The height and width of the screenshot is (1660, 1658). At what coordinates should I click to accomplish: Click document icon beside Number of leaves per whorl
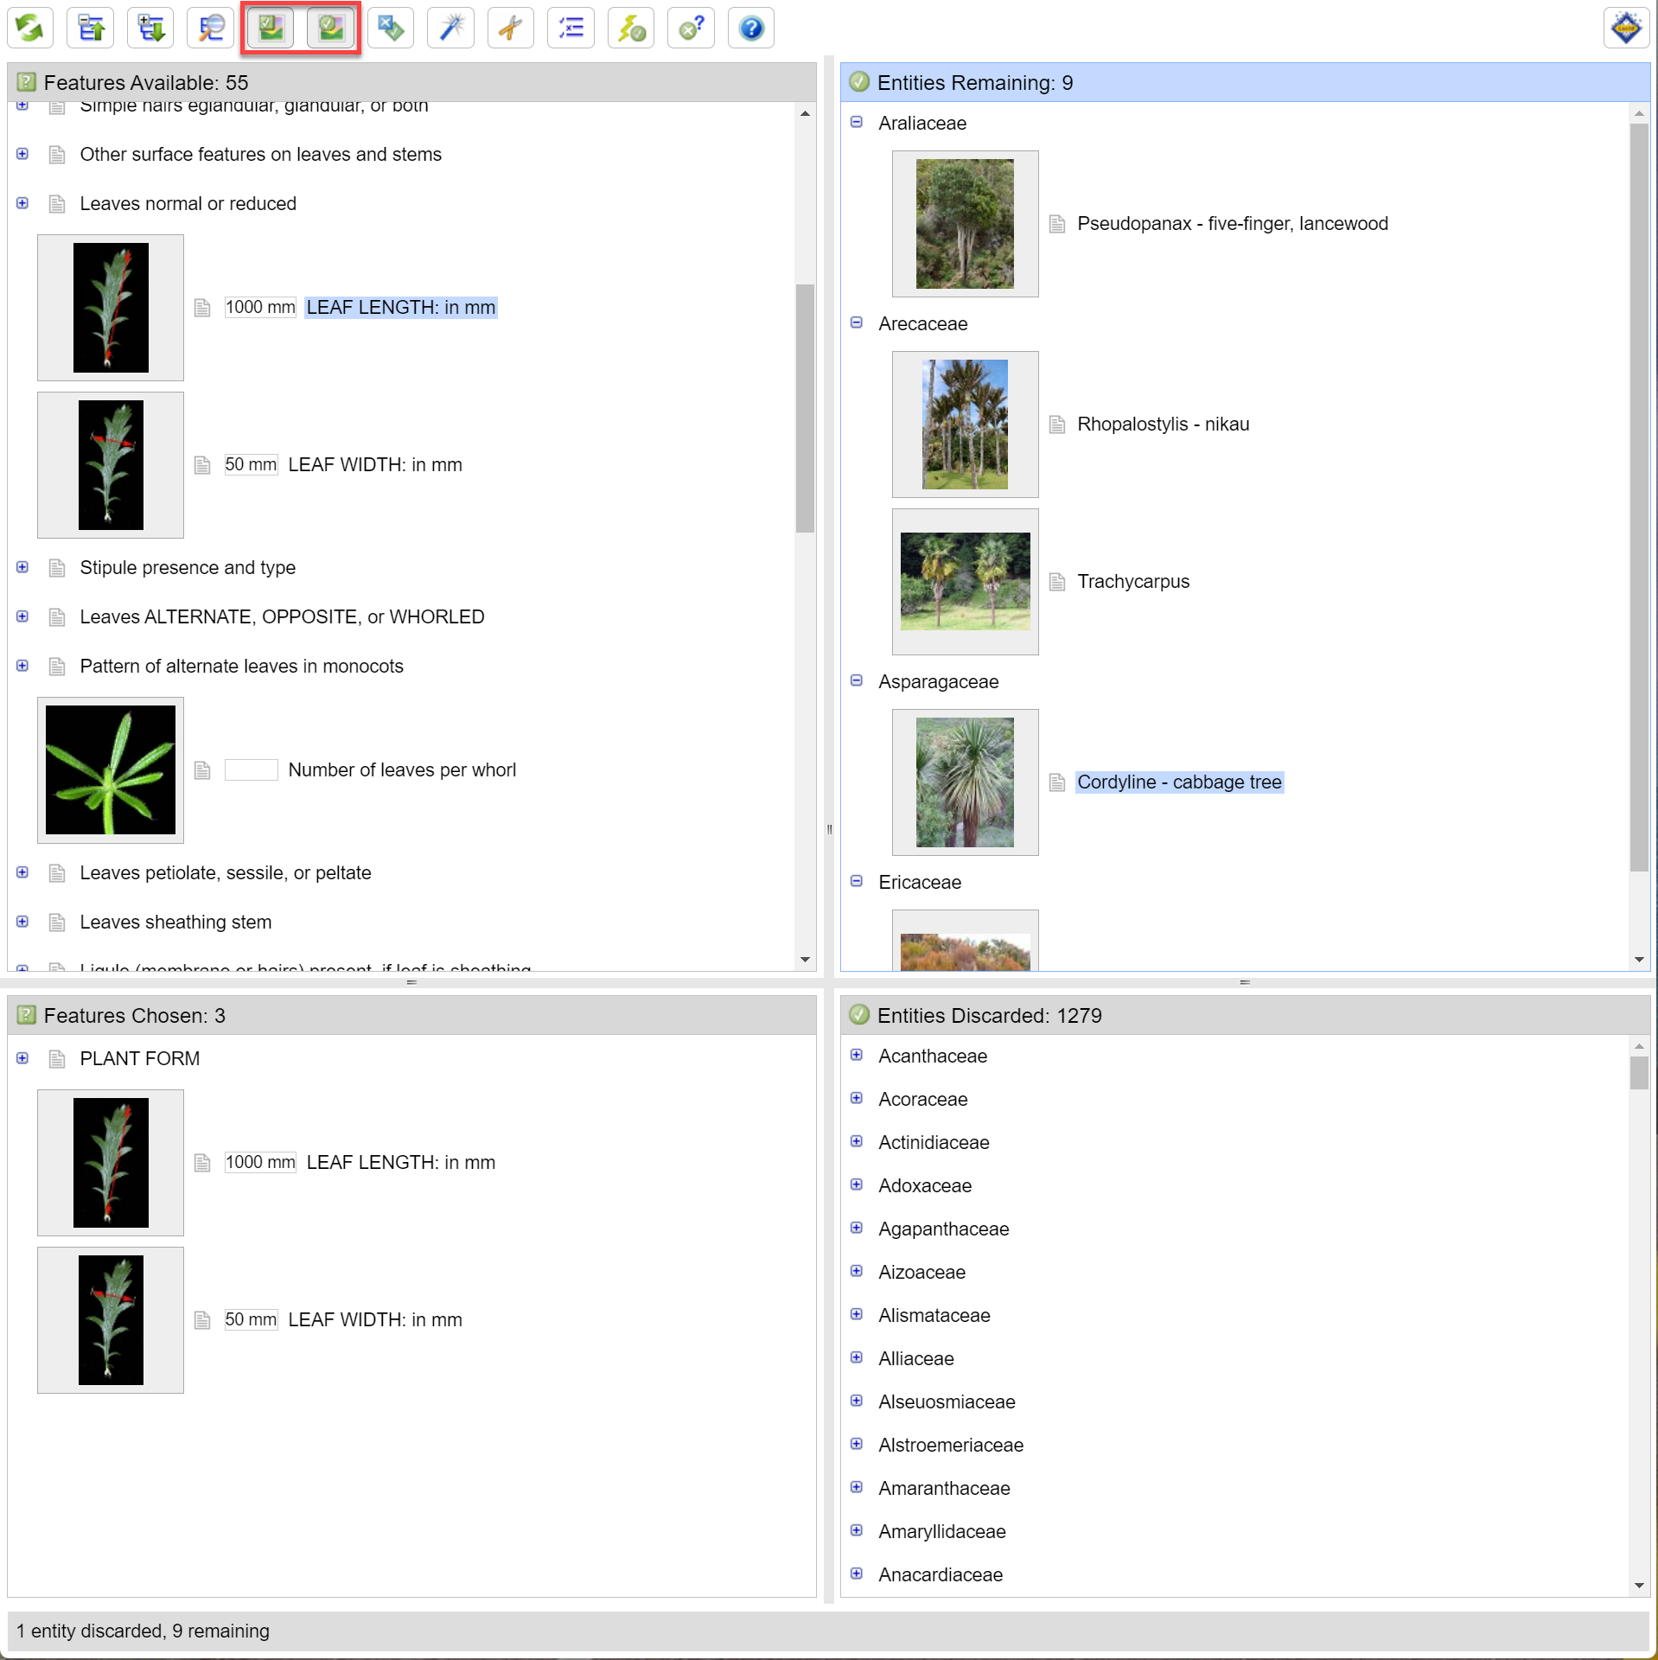202,770
